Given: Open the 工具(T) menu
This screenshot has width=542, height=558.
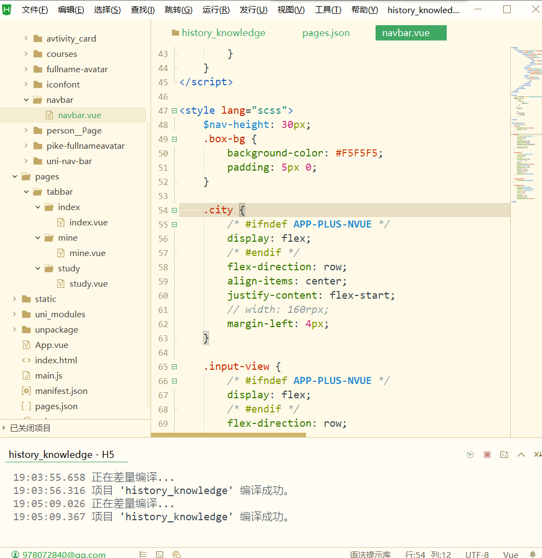Looking at the screenshot, I should [x=328, y=10].
